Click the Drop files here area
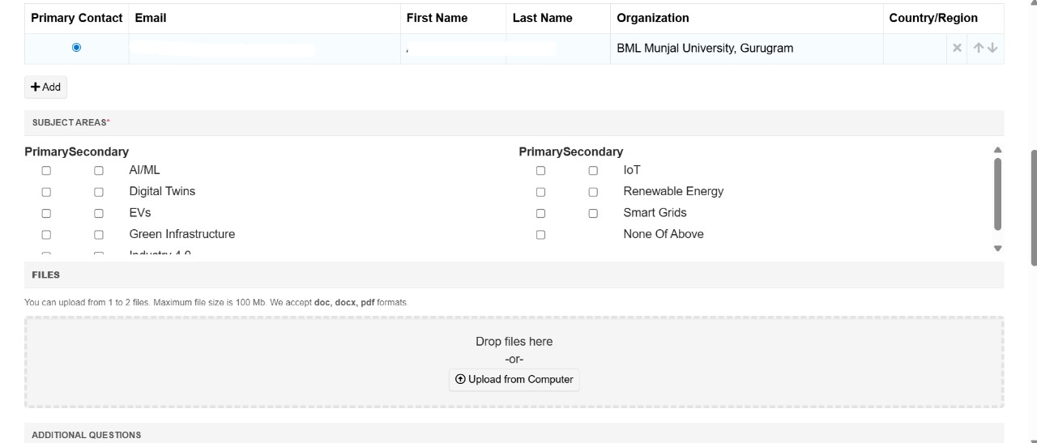1037x443 pixels. [x=514, y=342]
